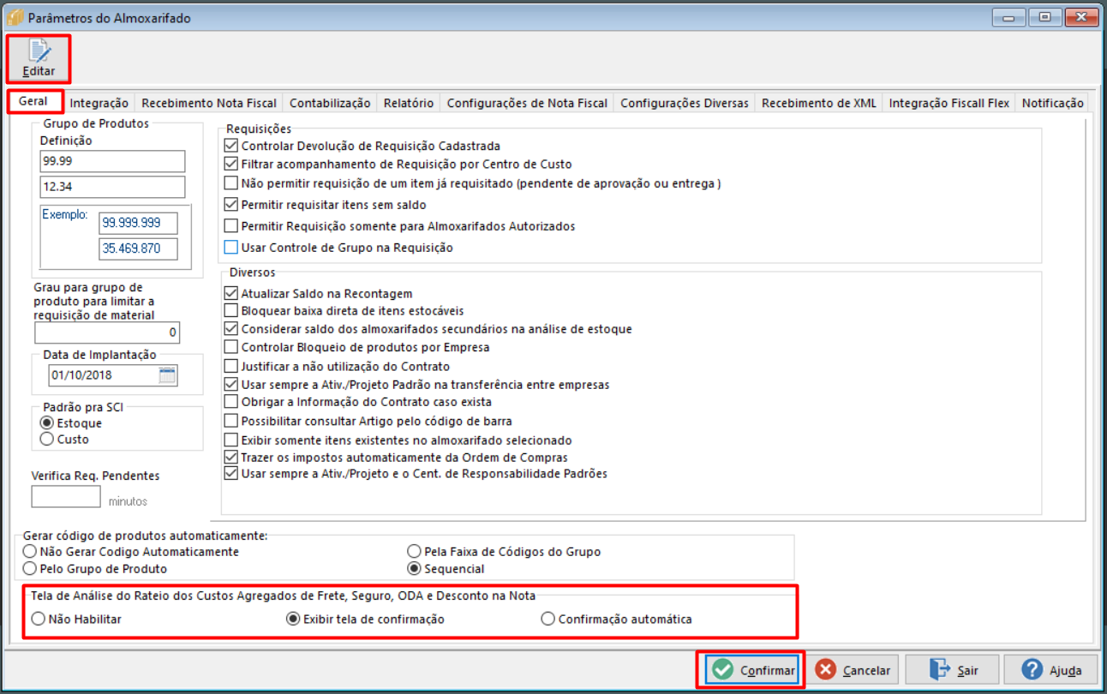Toggle Controlar Devolução de Requisição Cadastrada
Viewport: 1107px width, 694px height.
(x=230, y=147)
